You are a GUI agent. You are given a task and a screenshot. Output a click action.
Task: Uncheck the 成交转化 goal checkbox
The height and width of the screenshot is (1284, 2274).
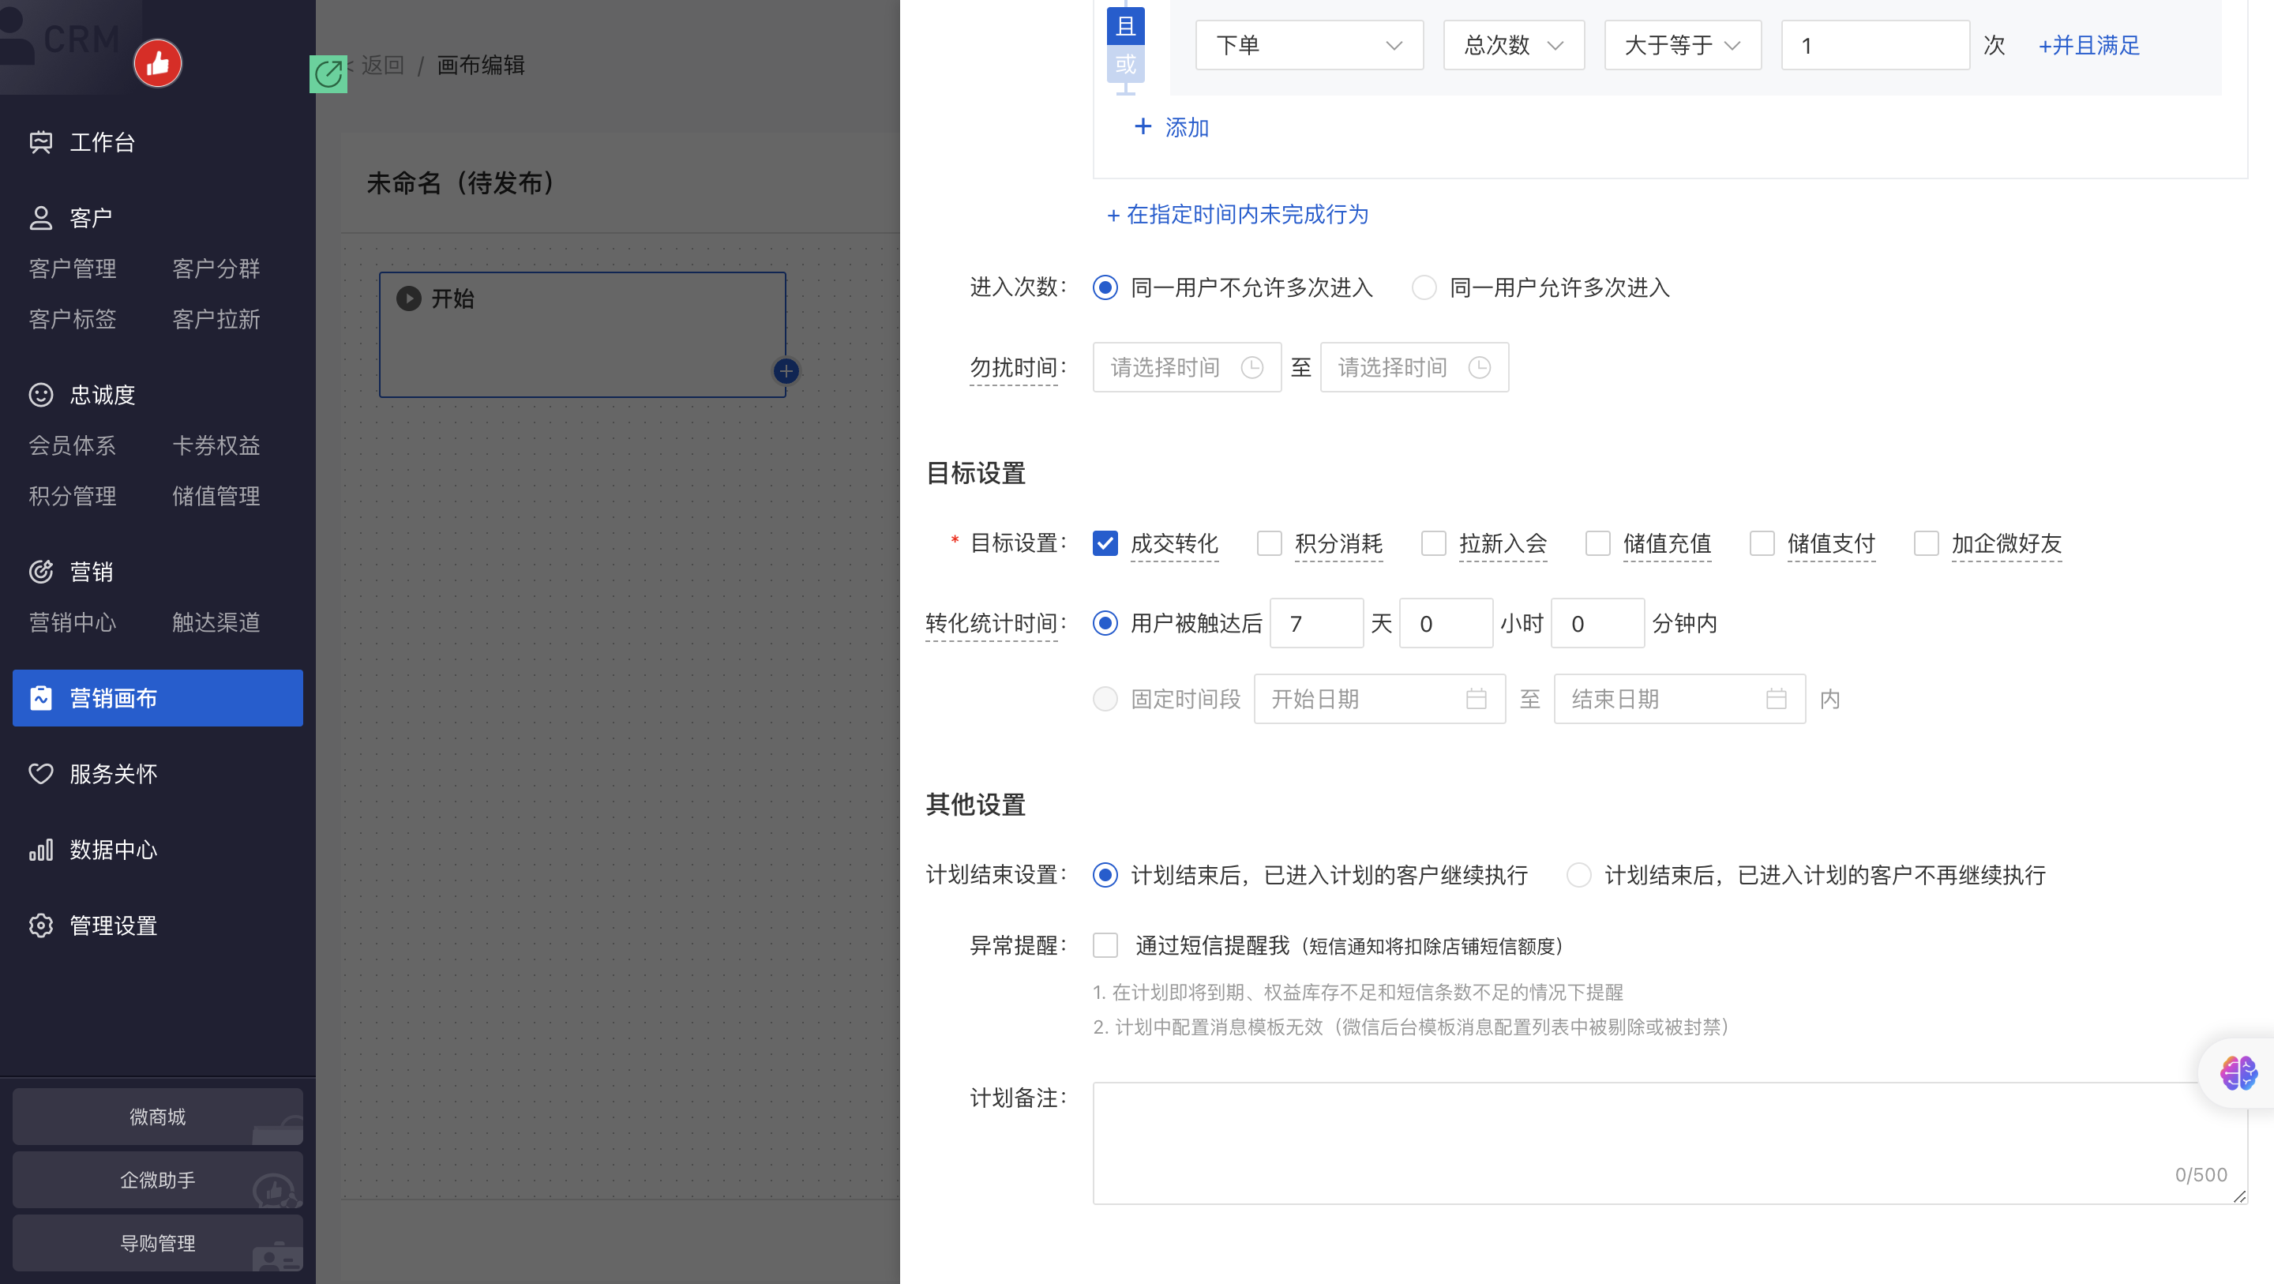pyautogui.click(x=1105, y=543)
